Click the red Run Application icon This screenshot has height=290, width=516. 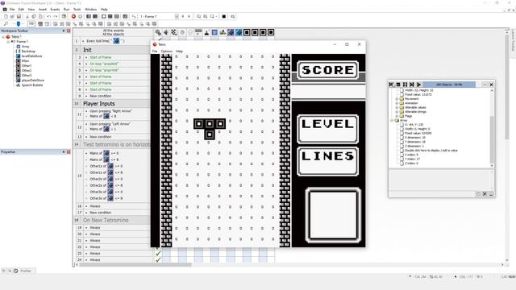click(x=73, y=16)
